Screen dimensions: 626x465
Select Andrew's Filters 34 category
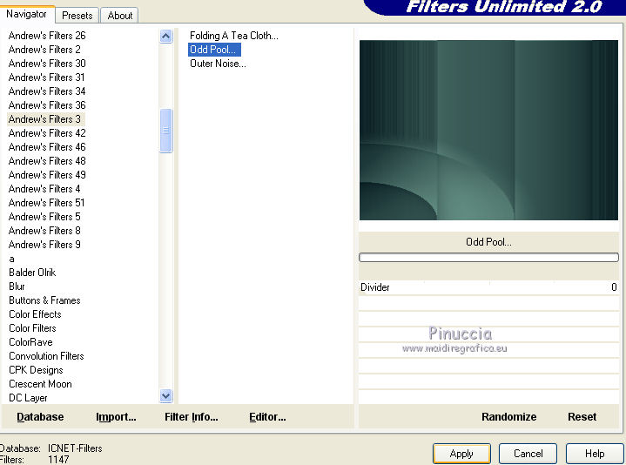tap(47, 91)
